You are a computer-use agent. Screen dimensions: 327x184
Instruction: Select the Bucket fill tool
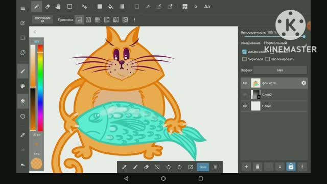coord(111,7)
